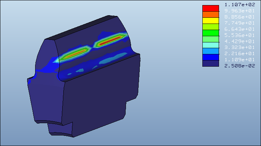The image size is (261, 146).
Task: Click the pure blue legend color swatch
Action: coord(211,57)
